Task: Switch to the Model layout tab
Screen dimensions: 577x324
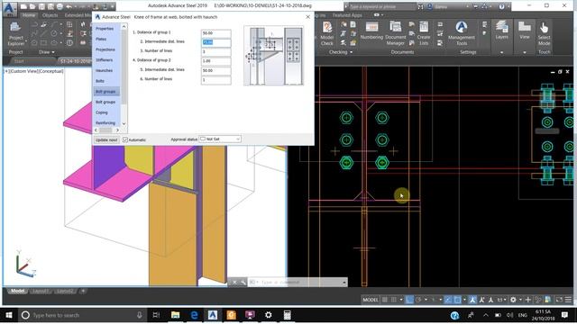Action: [17, 291]
